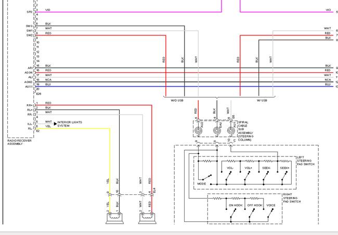This screenshot has height=235, width=338.
Task: Click the AU1 spiral coil symbol
Action: 231,131
